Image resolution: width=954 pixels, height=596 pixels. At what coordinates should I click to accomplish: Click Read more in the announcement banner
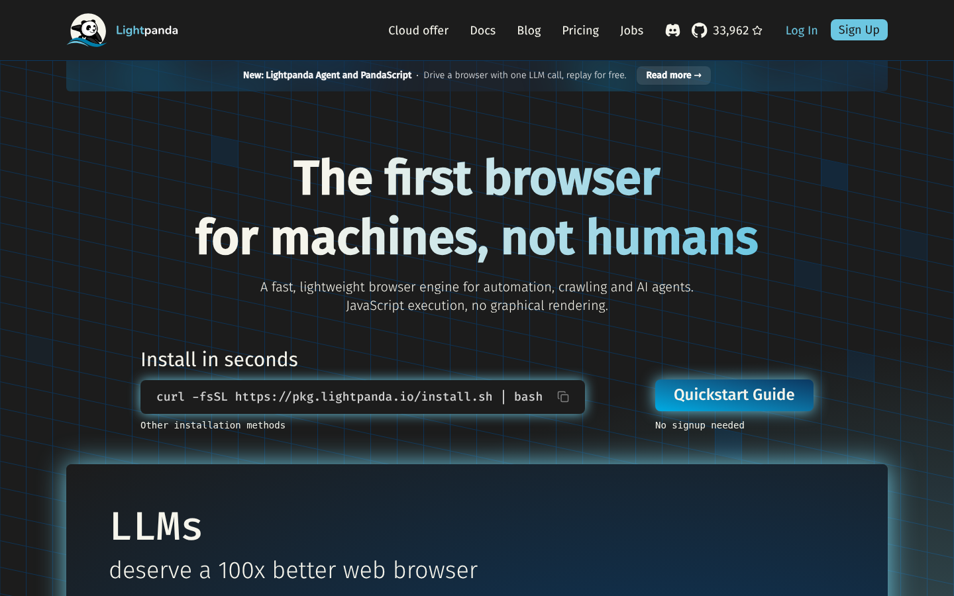(674, 75)
